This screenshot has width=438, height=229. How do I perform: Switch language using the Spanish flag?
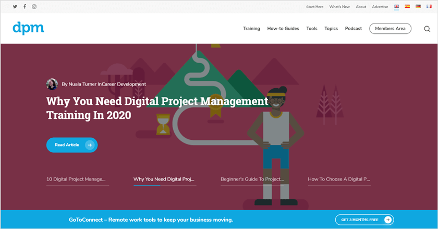pos(407,7)
